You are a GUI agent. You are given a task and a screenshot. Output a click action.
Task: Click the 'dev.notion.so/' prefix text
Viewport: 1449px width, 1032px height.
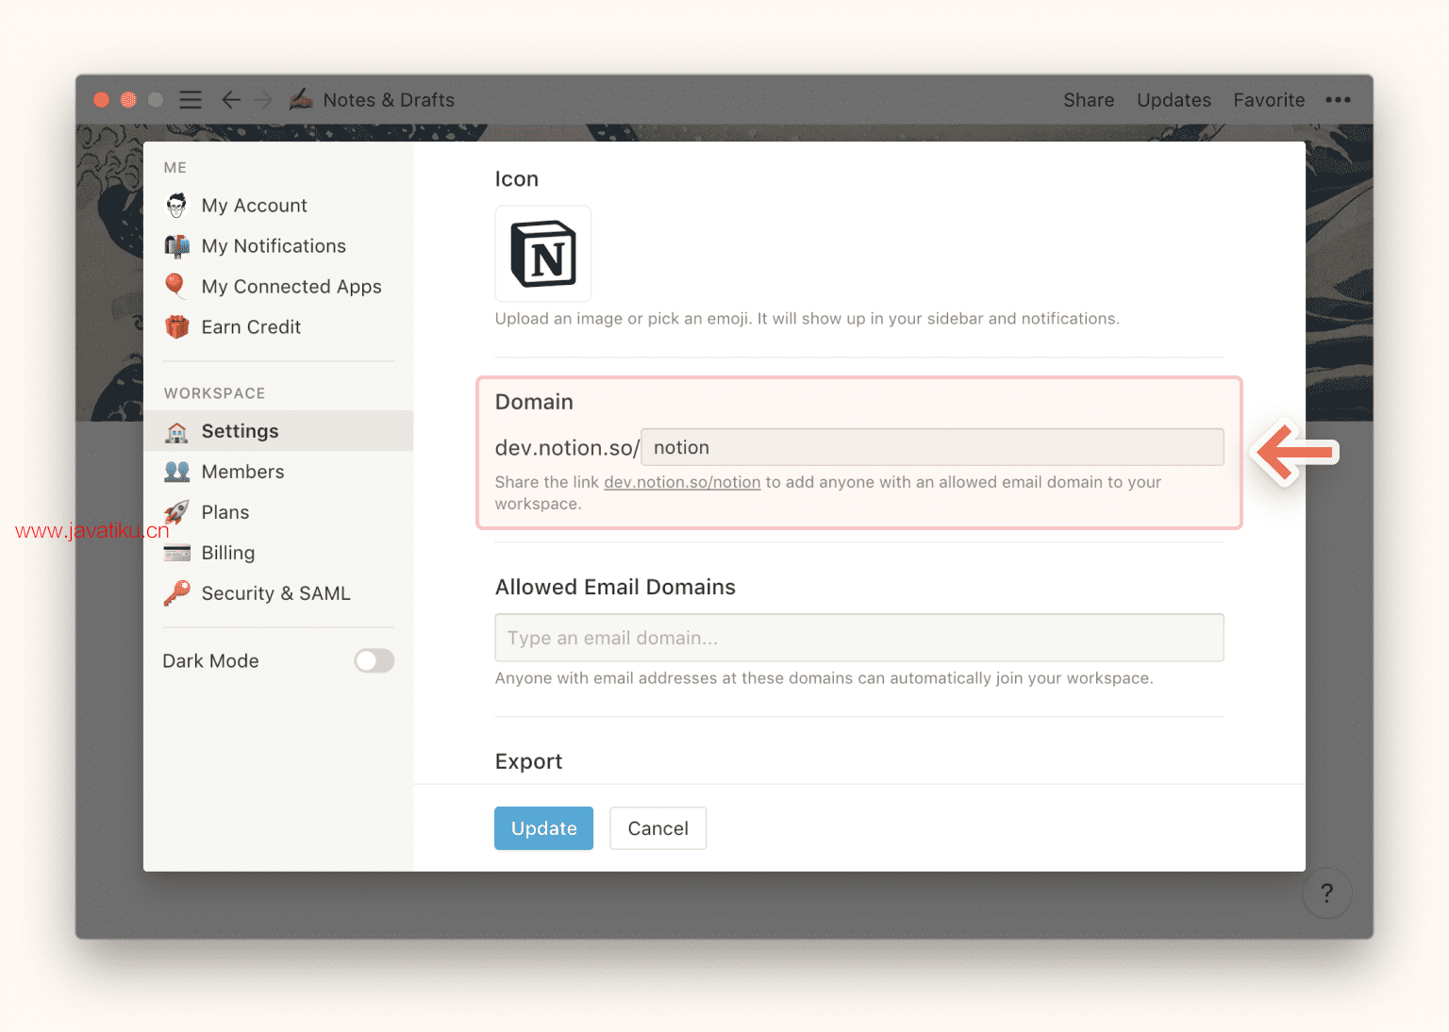coord(567,447)
